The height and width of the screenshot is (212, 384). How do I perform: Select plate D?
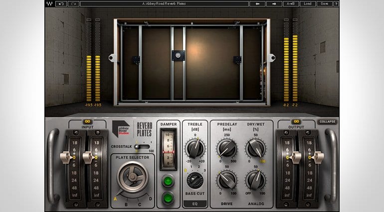point(151,199)
